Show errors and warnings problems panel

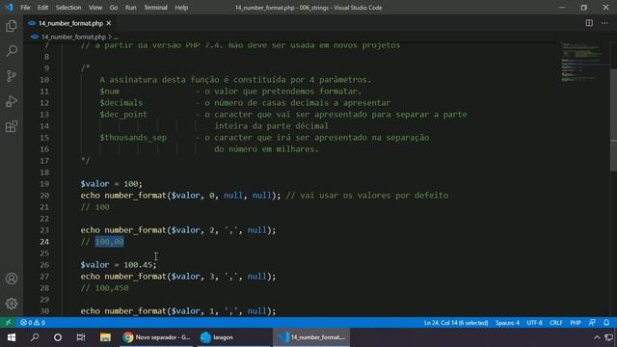(33, 323)
